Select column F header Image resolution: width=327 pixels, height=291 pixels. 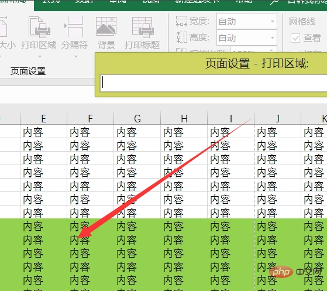pyautogui.click(x=90, y=118)
